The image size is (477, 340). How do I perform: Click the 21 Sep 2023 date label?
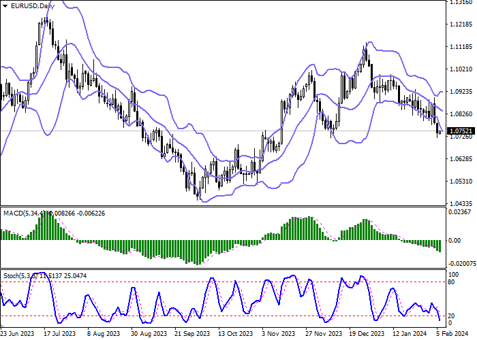[192, 333]
